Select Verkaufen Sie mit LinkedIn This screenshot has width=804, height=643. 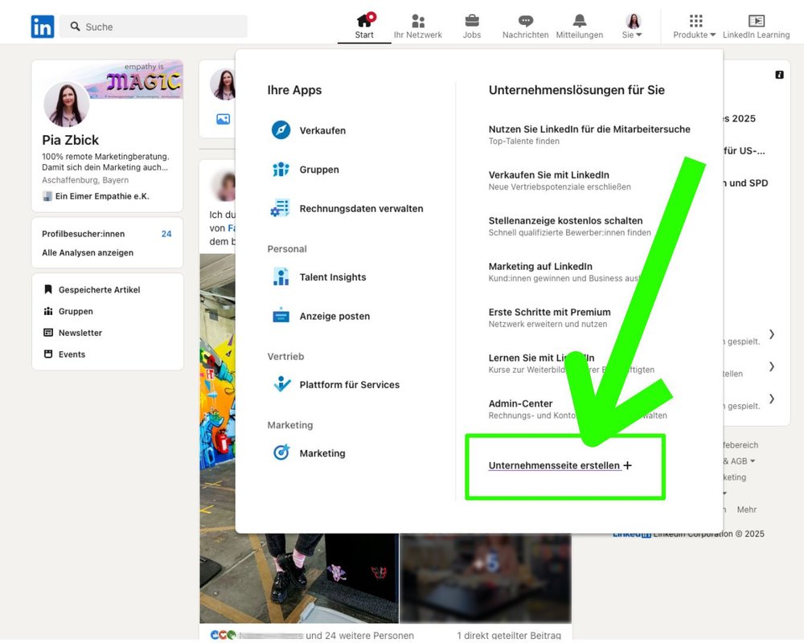click(x=560, y=180)
